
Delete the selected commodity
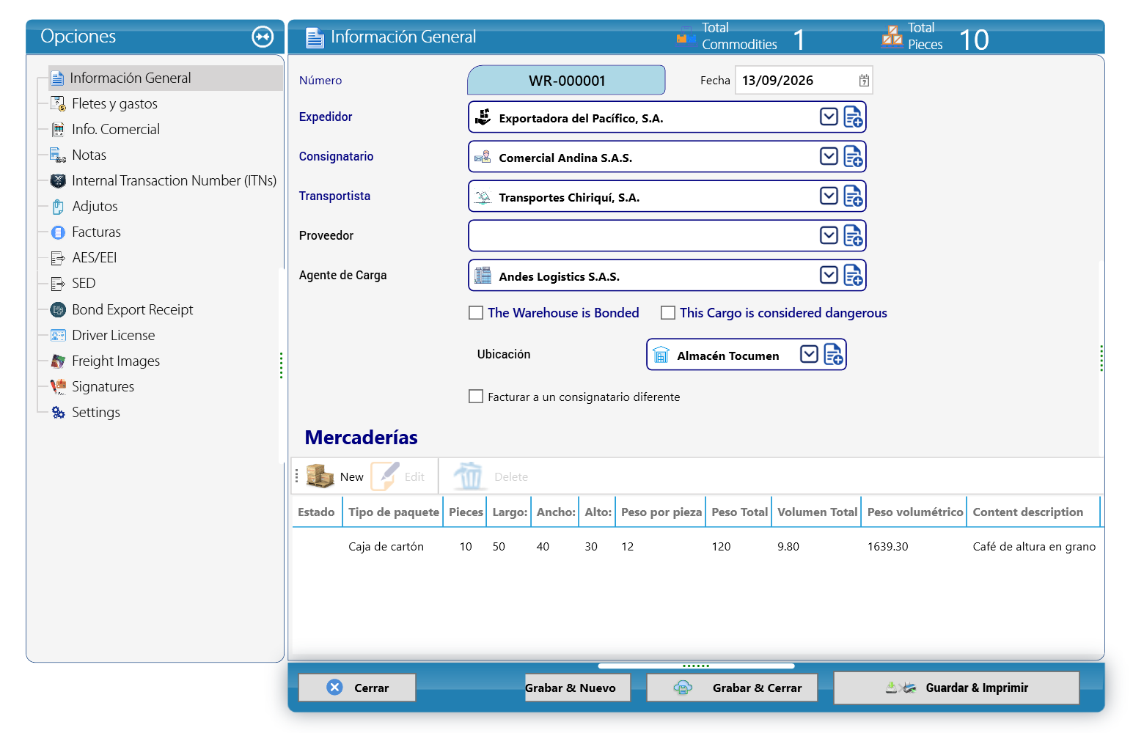[x=491, y=476]
